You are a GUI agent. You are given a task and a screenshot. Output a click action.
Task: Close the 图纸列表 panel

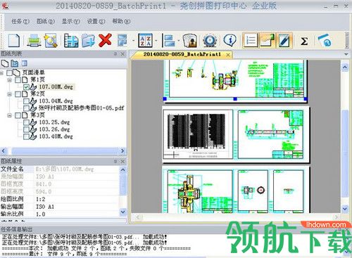[122, 54]
